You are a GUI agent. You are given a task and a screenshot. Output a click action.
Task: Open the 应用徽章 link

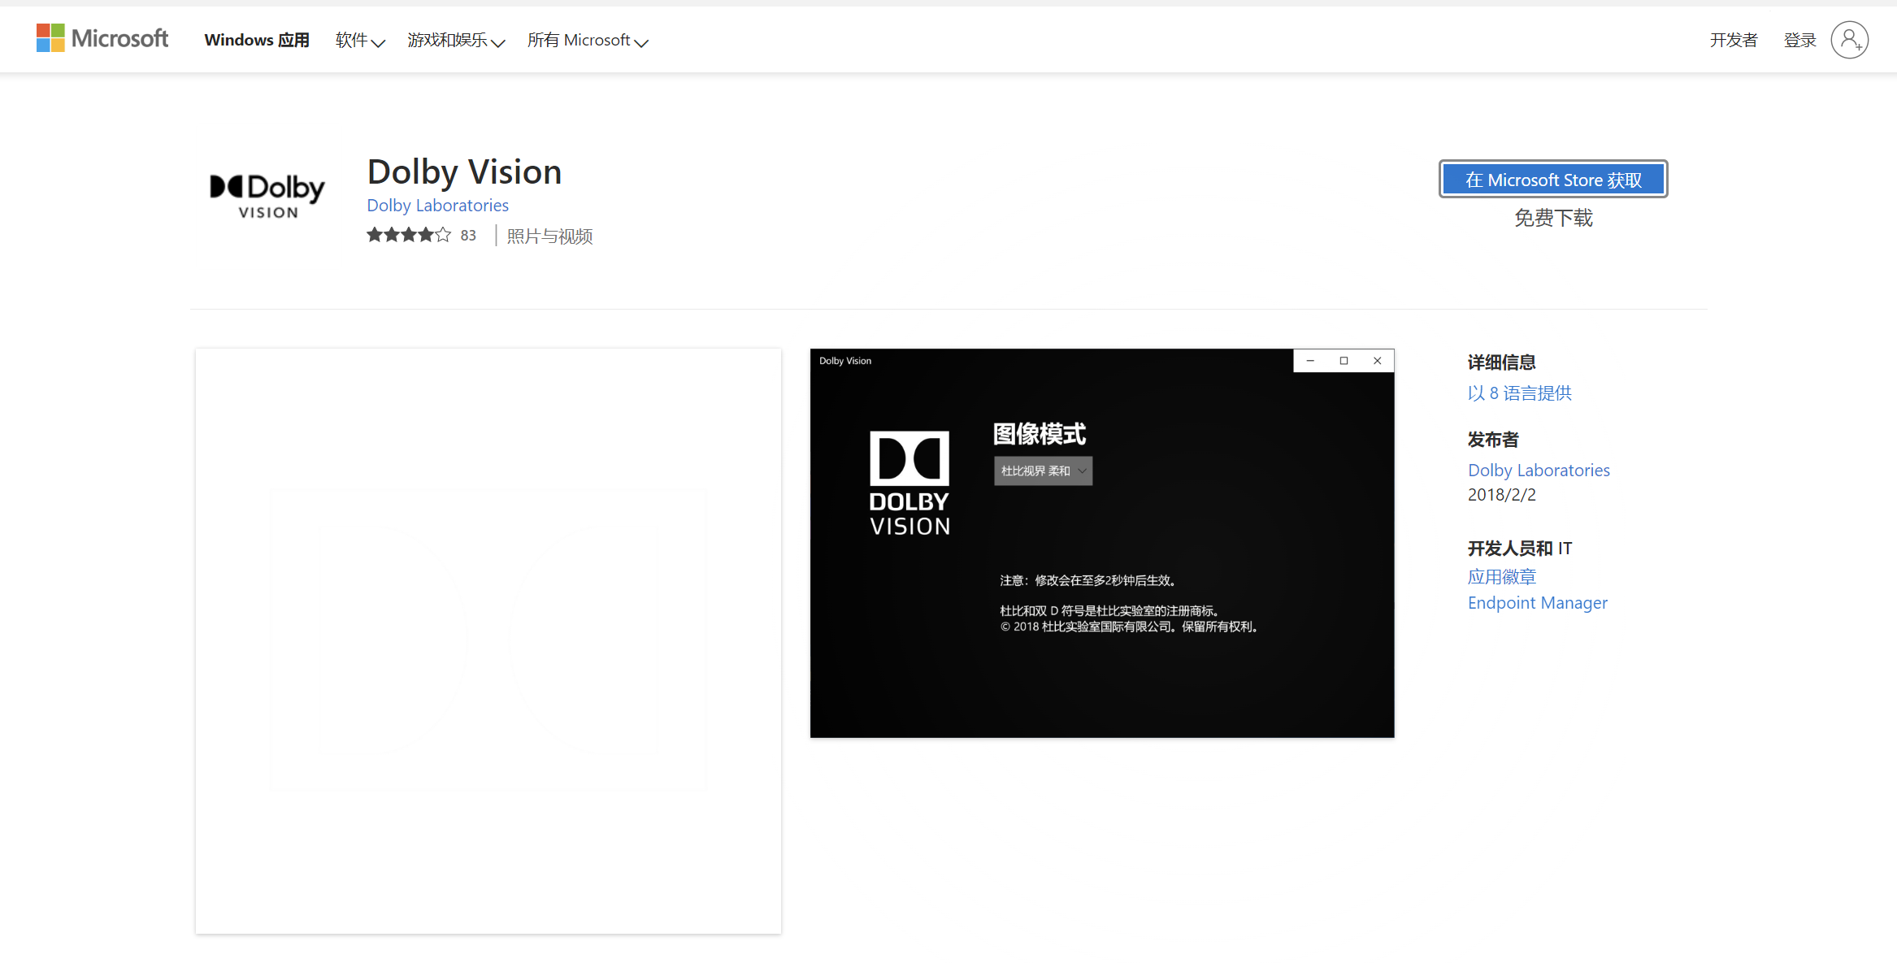[1501, 577]
